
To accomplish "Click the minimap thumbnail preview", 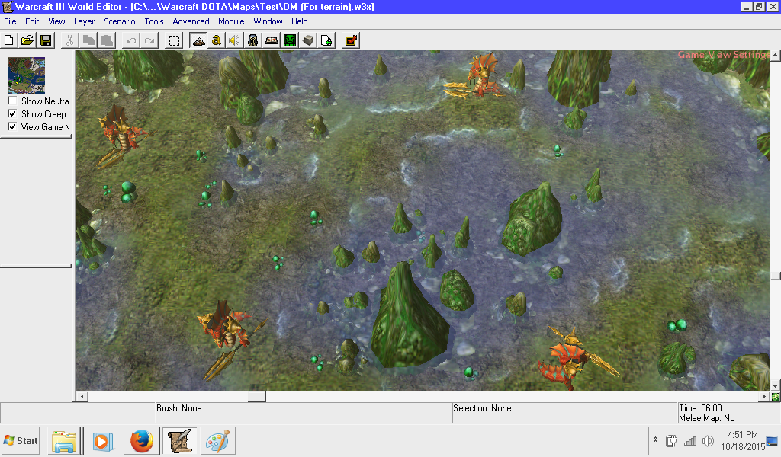I will coord(27,75).
